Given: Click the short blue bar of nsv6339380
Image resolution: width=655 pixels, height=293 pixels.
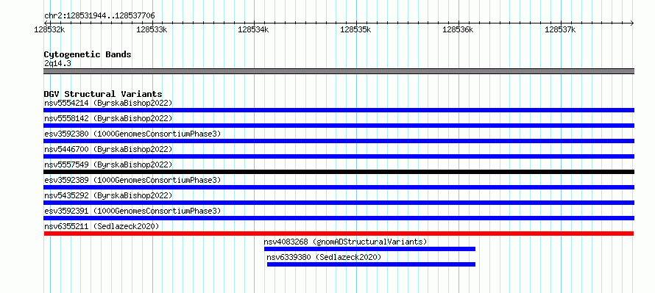Looking at the screenshot, I should pyautogui.click(x=371, y=264).
